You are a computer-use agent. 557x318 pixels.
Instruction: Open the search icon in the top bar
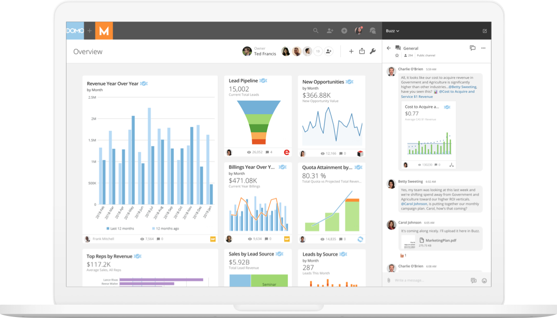pyautogui.click(x=316, y=30)
